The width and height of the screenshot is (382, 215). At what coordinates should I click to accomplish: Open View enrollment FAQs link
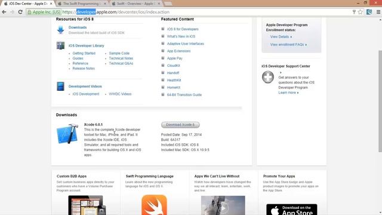tap(288, 45)
